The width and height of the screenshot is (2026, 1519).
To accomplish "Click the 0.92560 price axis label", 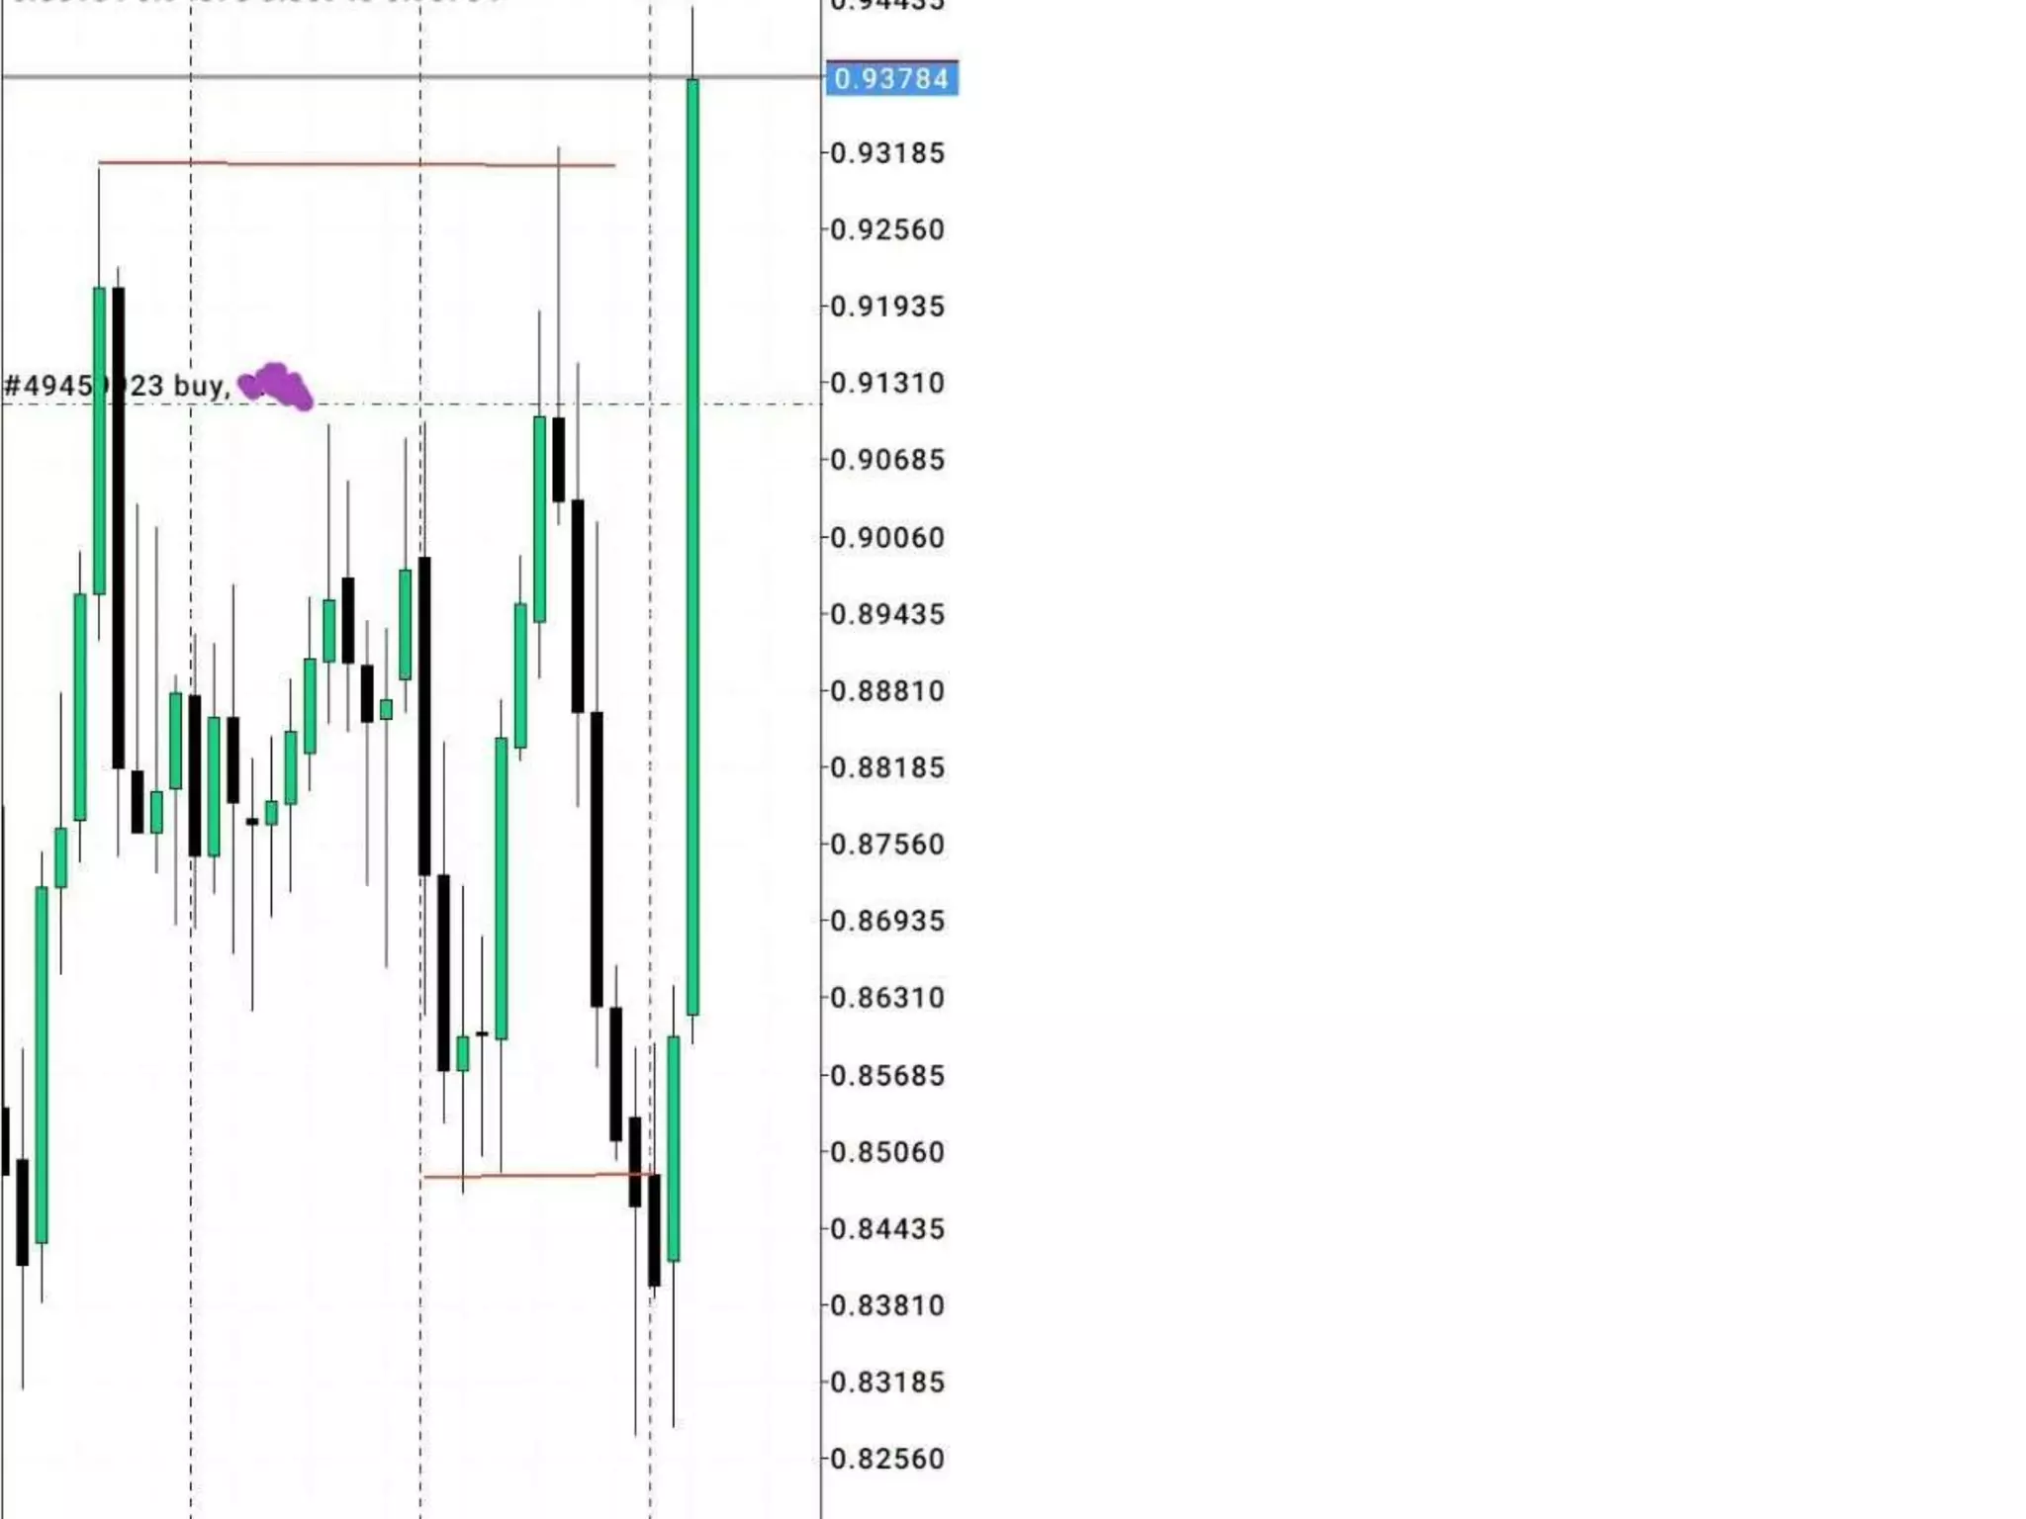I will pos(887,229).
